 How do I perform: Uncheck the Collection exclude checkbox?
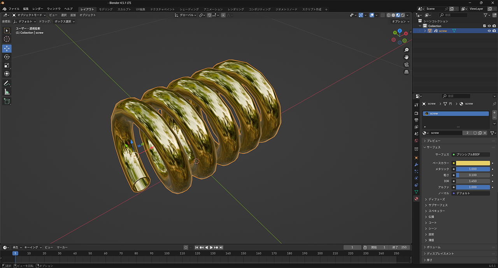pos(484,26)
